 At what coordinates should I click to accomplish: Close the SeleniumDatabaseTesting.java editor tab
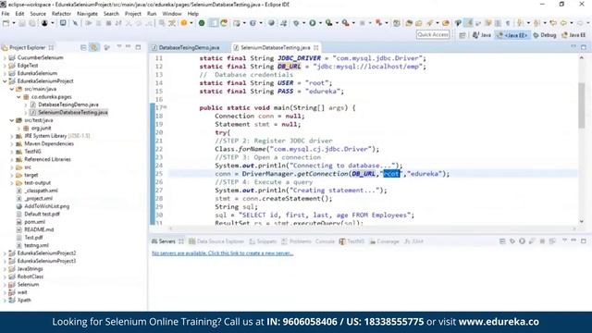tap(316, 47)
